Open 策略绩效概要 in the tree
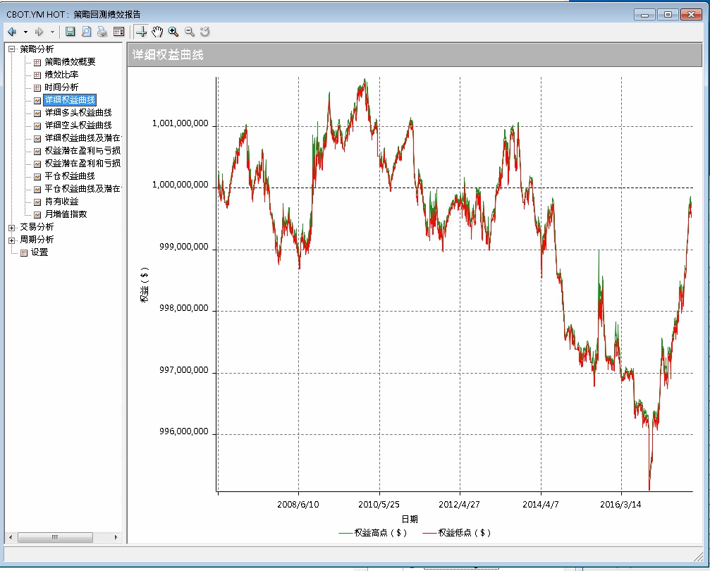 click(x=70, y=62)
